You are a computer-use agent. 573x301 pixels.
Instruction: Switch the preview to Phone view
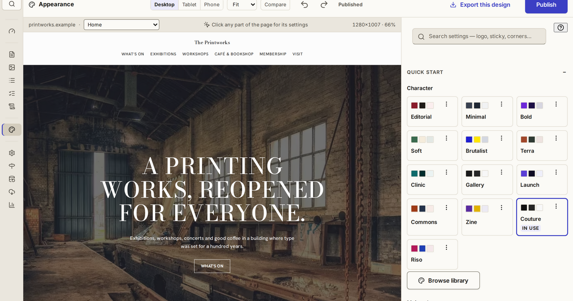pyautogui.click(x=212, y=4)
